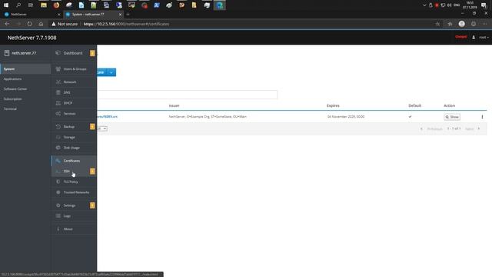The width and height of the screenshot is (492, 277).
Task: Click the Certificates key icon
Action: tap(58, 161)
